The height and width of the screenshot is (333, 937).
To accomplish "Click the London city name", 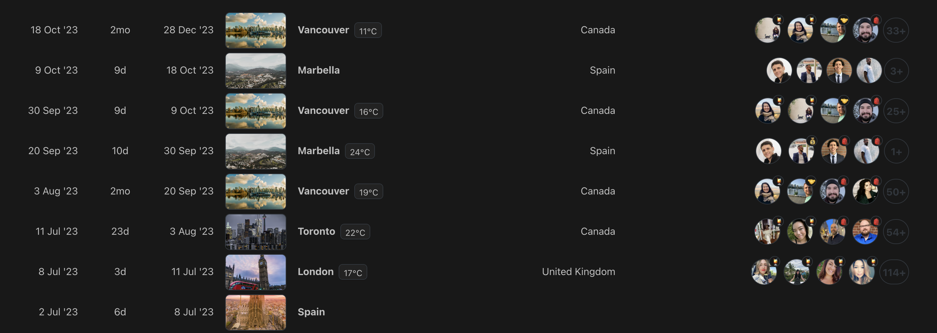I will coord(315,272).
